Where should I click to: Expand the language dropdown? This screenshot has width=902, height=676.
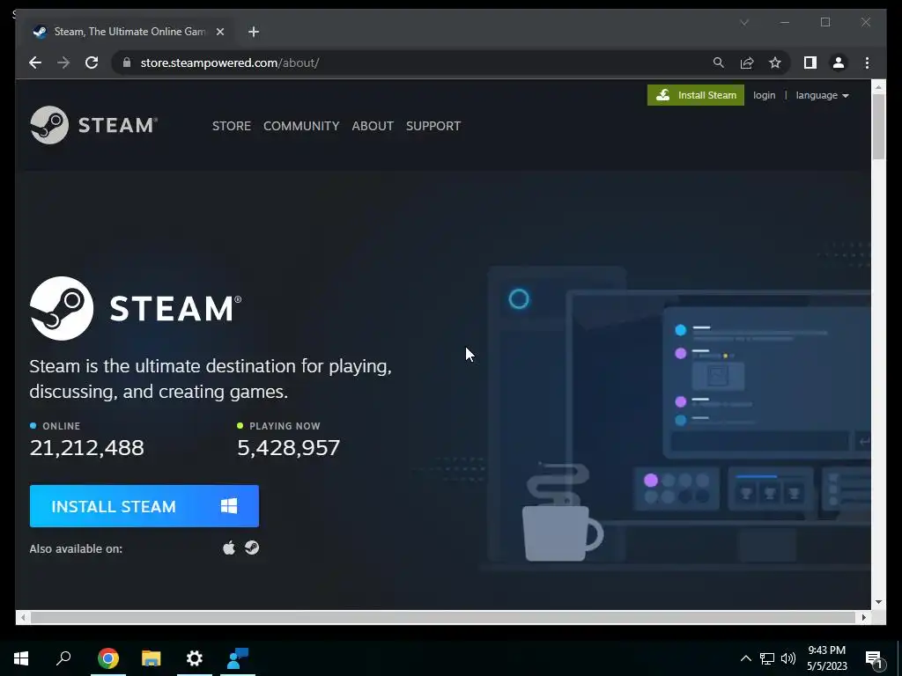[x=822, y=95]
